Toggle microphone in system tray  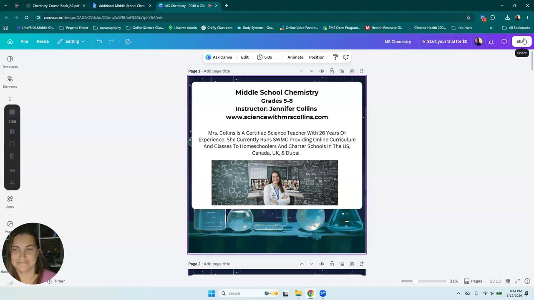pos(476,293)
